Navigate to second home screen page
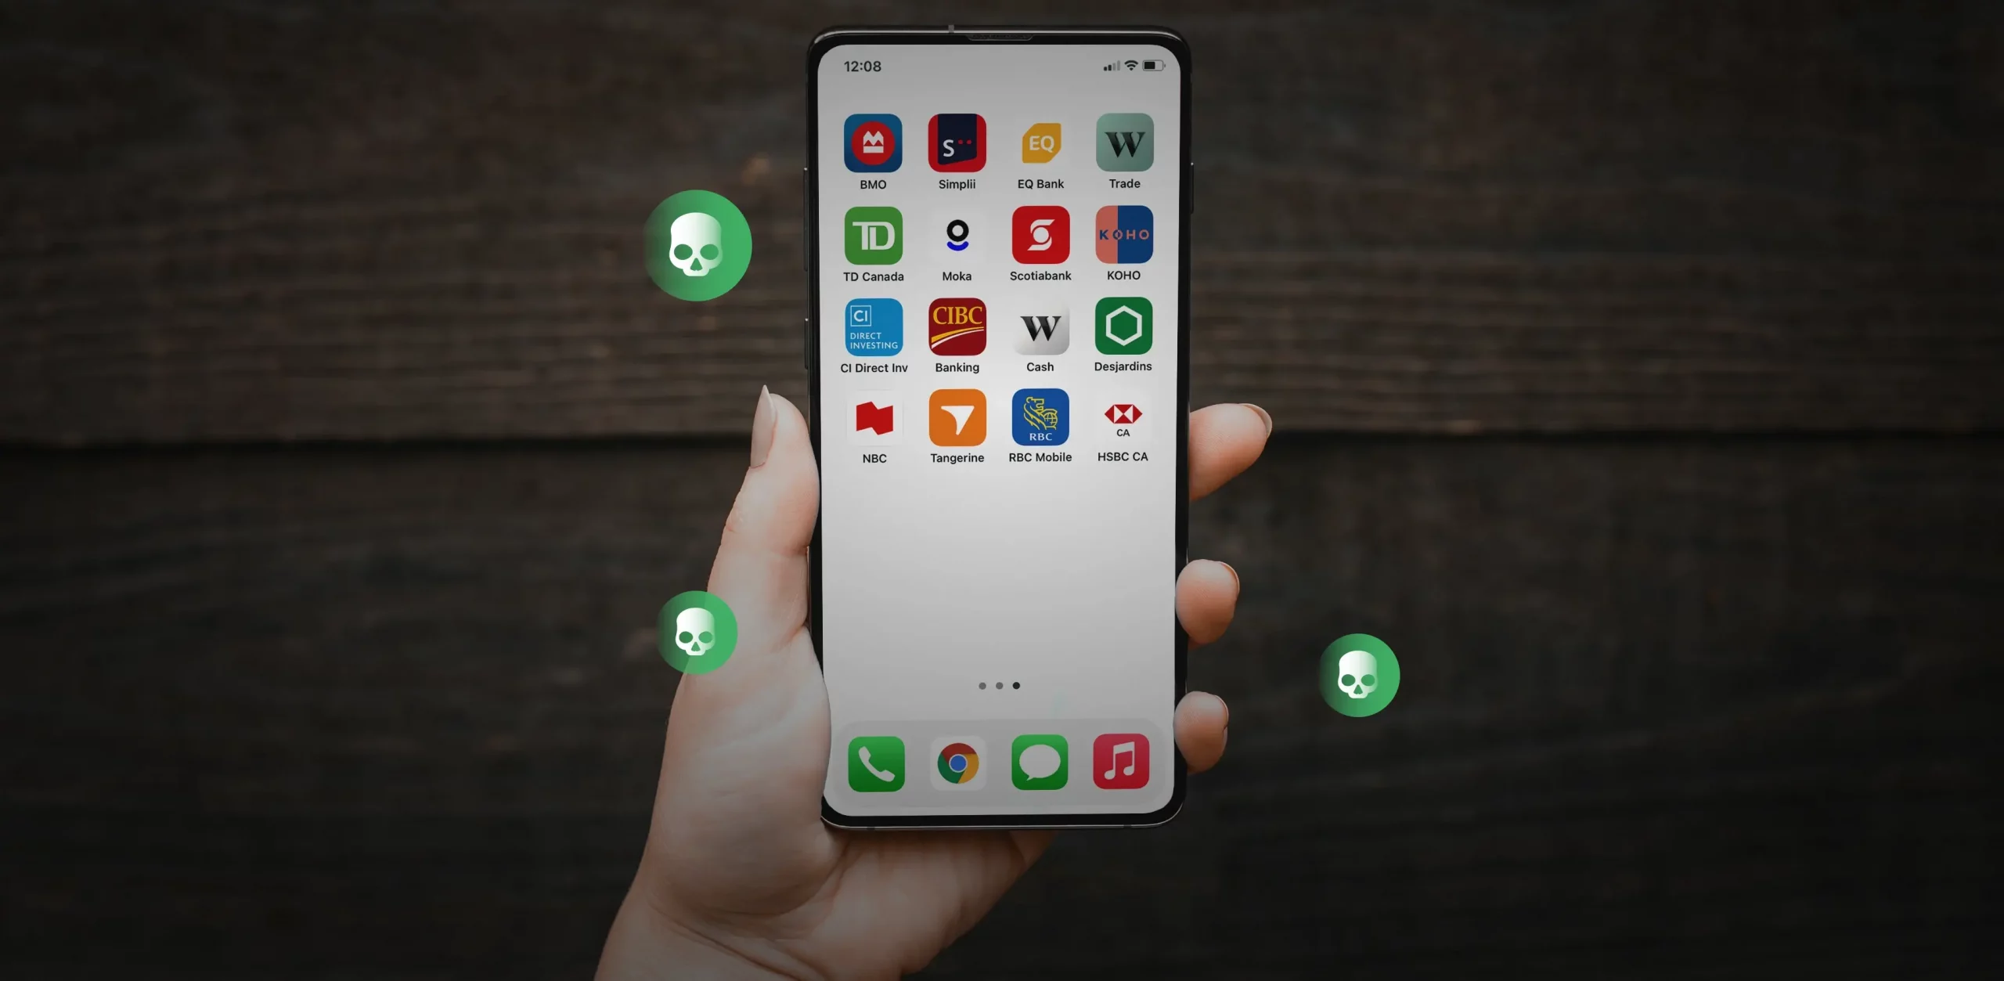 coord(998,686)
